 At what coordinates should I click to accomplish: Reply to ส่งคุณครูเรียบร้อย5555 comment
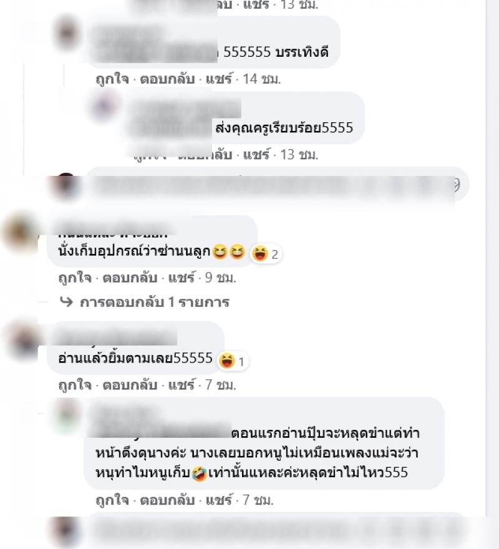(205, 155)
